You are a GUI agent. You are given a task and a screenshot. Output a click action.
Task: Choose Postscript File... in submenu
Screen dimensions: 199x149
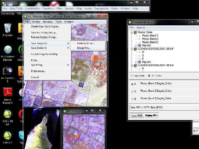pyautogui.click(x=88, y=43)
